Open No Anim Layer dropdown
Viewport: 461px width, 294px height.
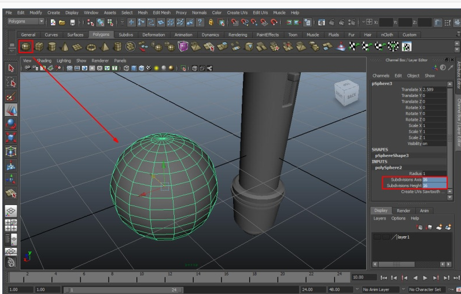[x=379, y=289]
